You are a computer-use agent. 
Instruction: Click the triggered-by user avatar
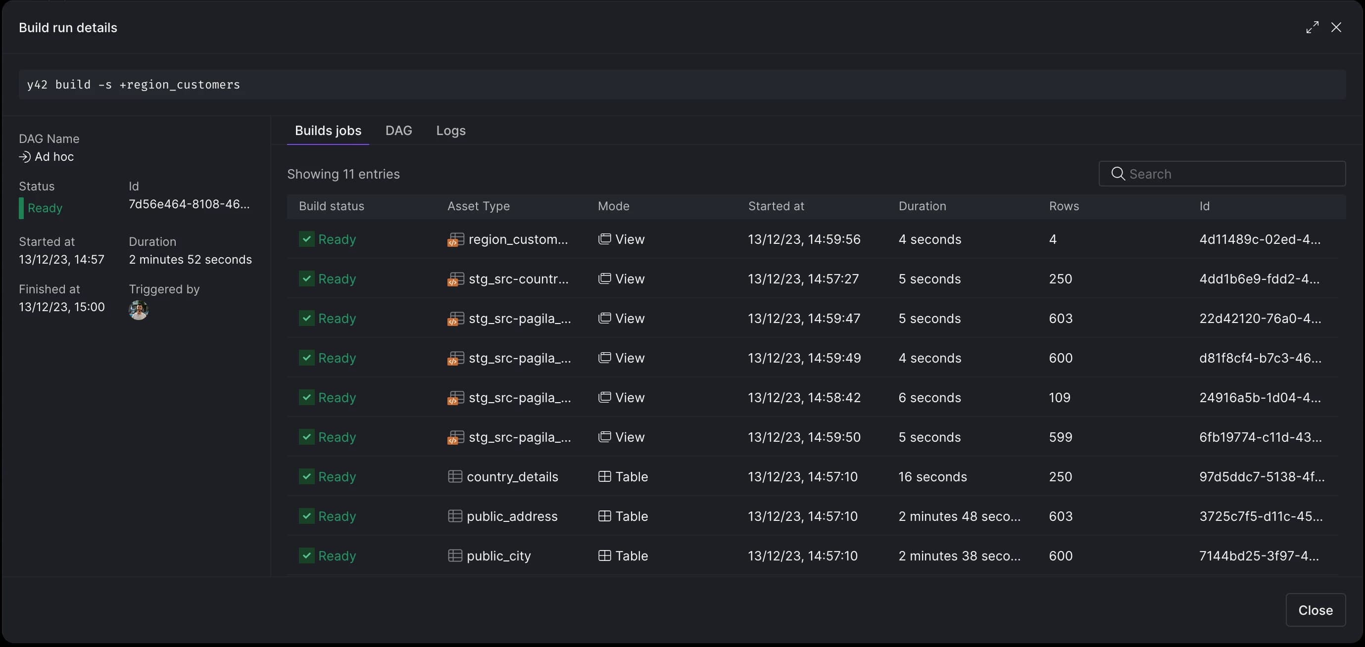(138, 310)
